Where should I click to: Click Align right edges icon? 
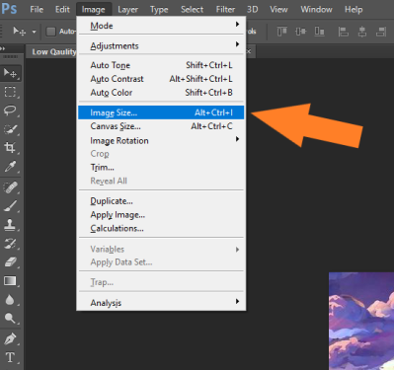point(381,32)
